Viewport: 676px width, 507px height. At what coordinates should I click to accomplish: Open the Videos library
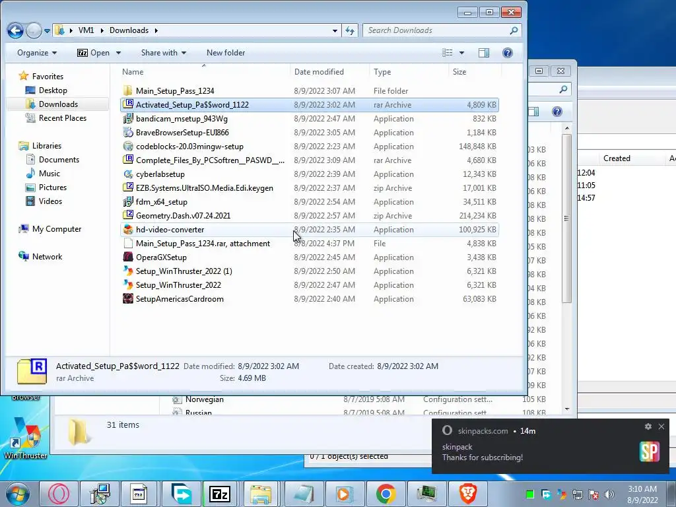(x=50, y=201)
